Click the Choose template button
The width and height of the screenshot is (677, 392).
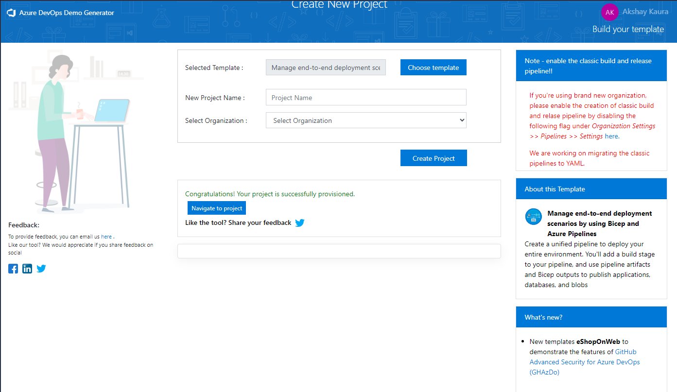click(x=434, y=68)
